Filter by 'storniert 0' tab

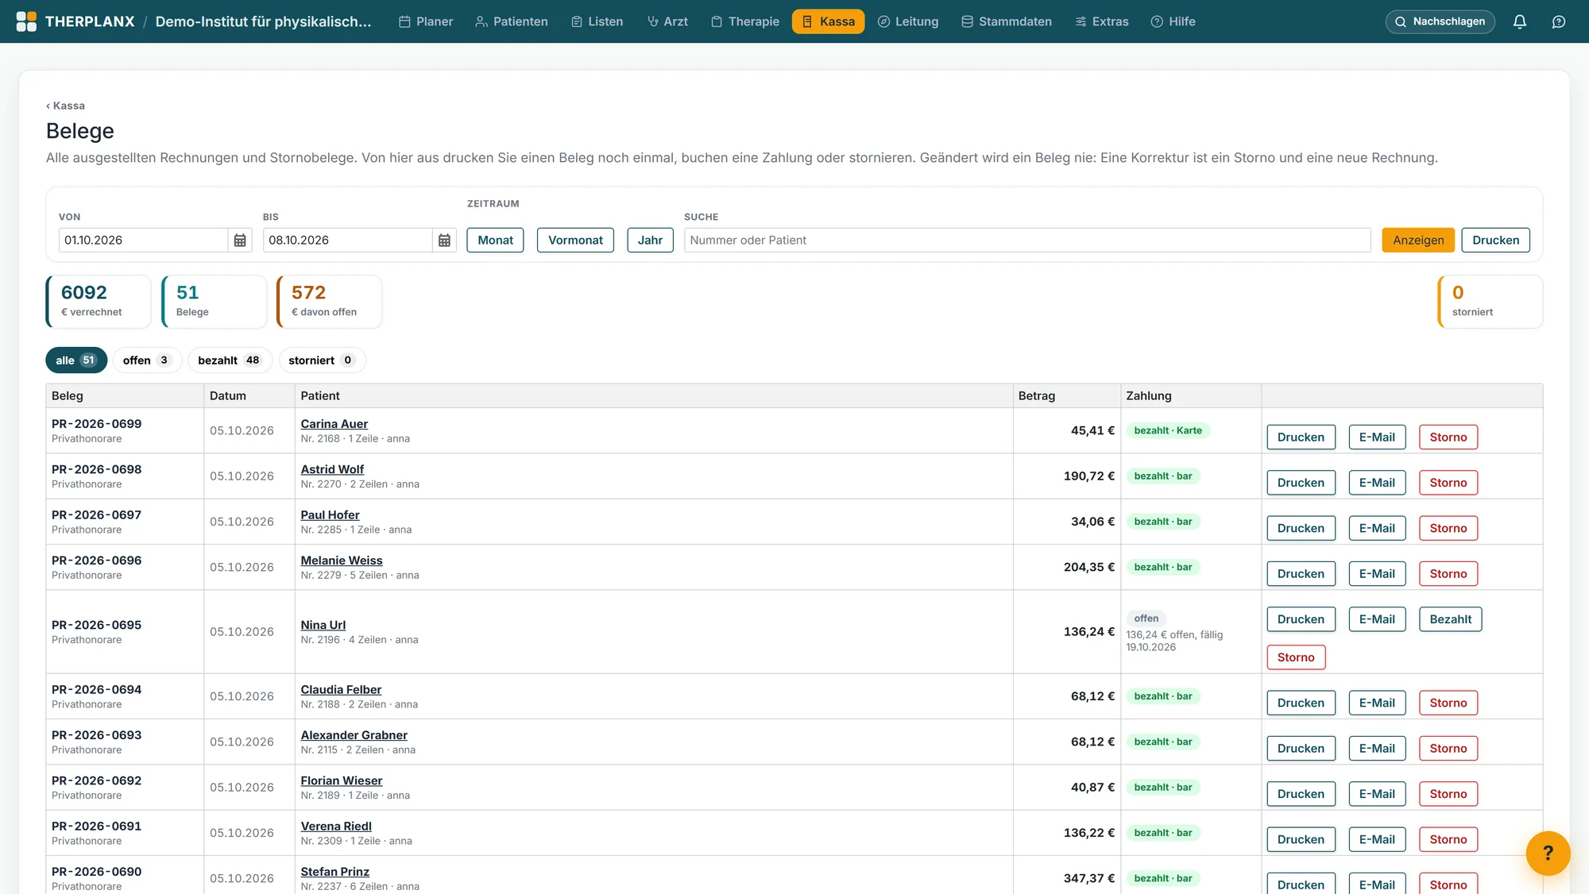322,360
